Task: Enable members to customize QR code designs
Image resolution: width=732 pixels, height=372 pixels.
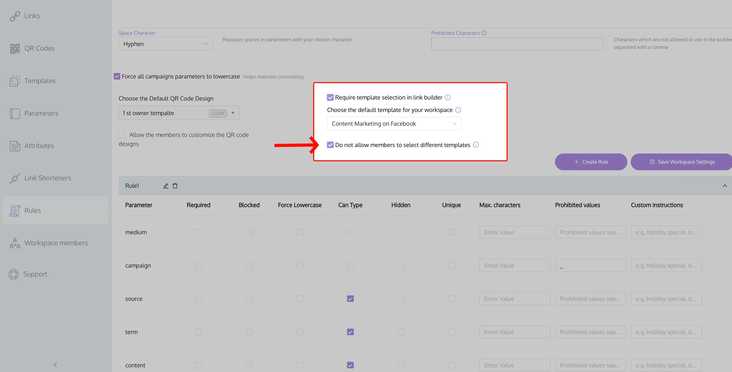Action: pos(122,135)
